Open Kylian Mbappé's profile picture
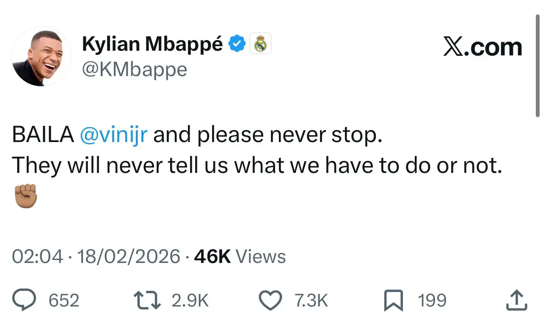 41,57
